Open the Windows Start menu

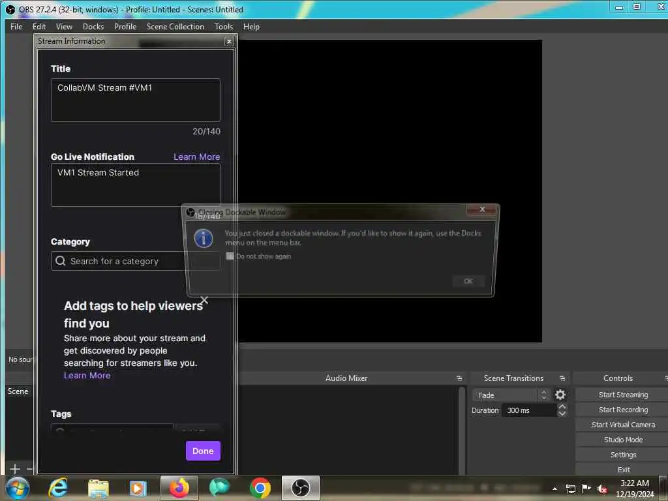[x=18, y=488]
